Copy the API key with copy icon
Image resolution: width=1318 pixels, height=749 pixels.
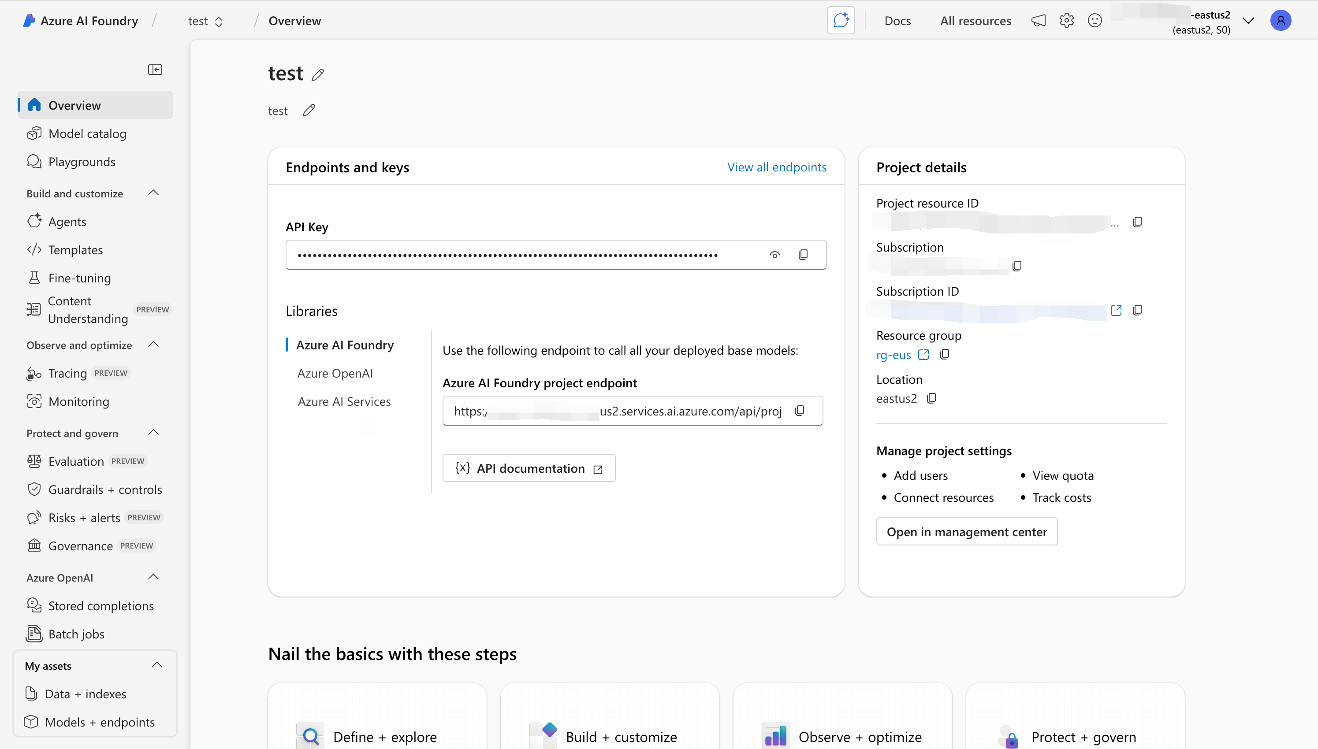[x=803, y=255]
